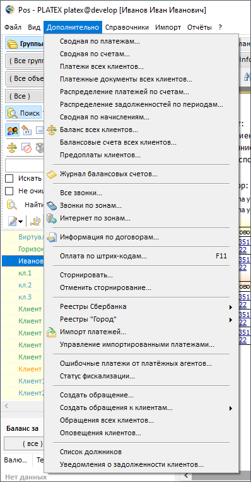251x482 pixels.
Task: Select Отменить сторнирование menu item
Action: 141,288
